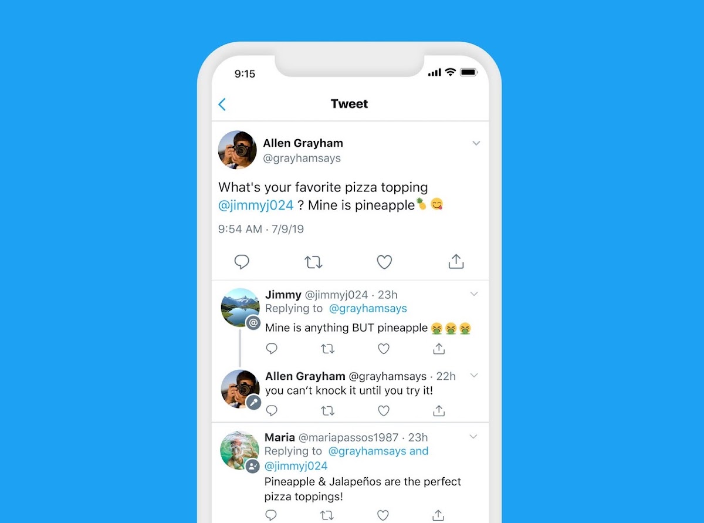Open @jimmyj024 mention in main tweet
The image size is (704, 523).
(x=256, y=205)
